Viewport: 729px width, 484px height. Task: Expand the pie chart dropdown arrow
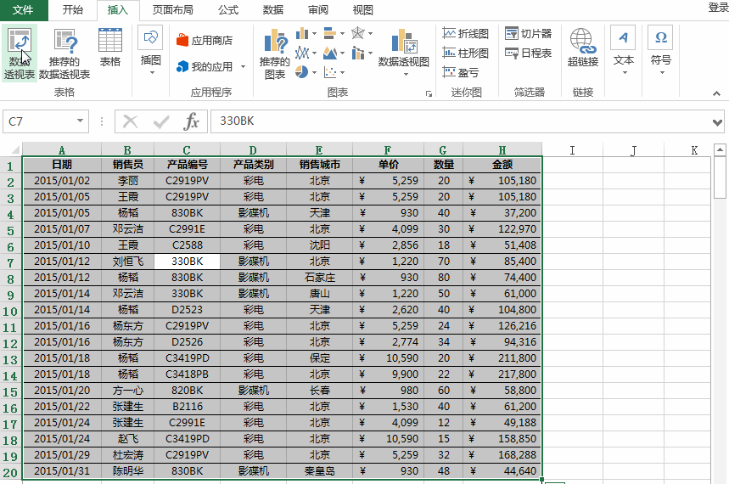click(x=314, y=72)
